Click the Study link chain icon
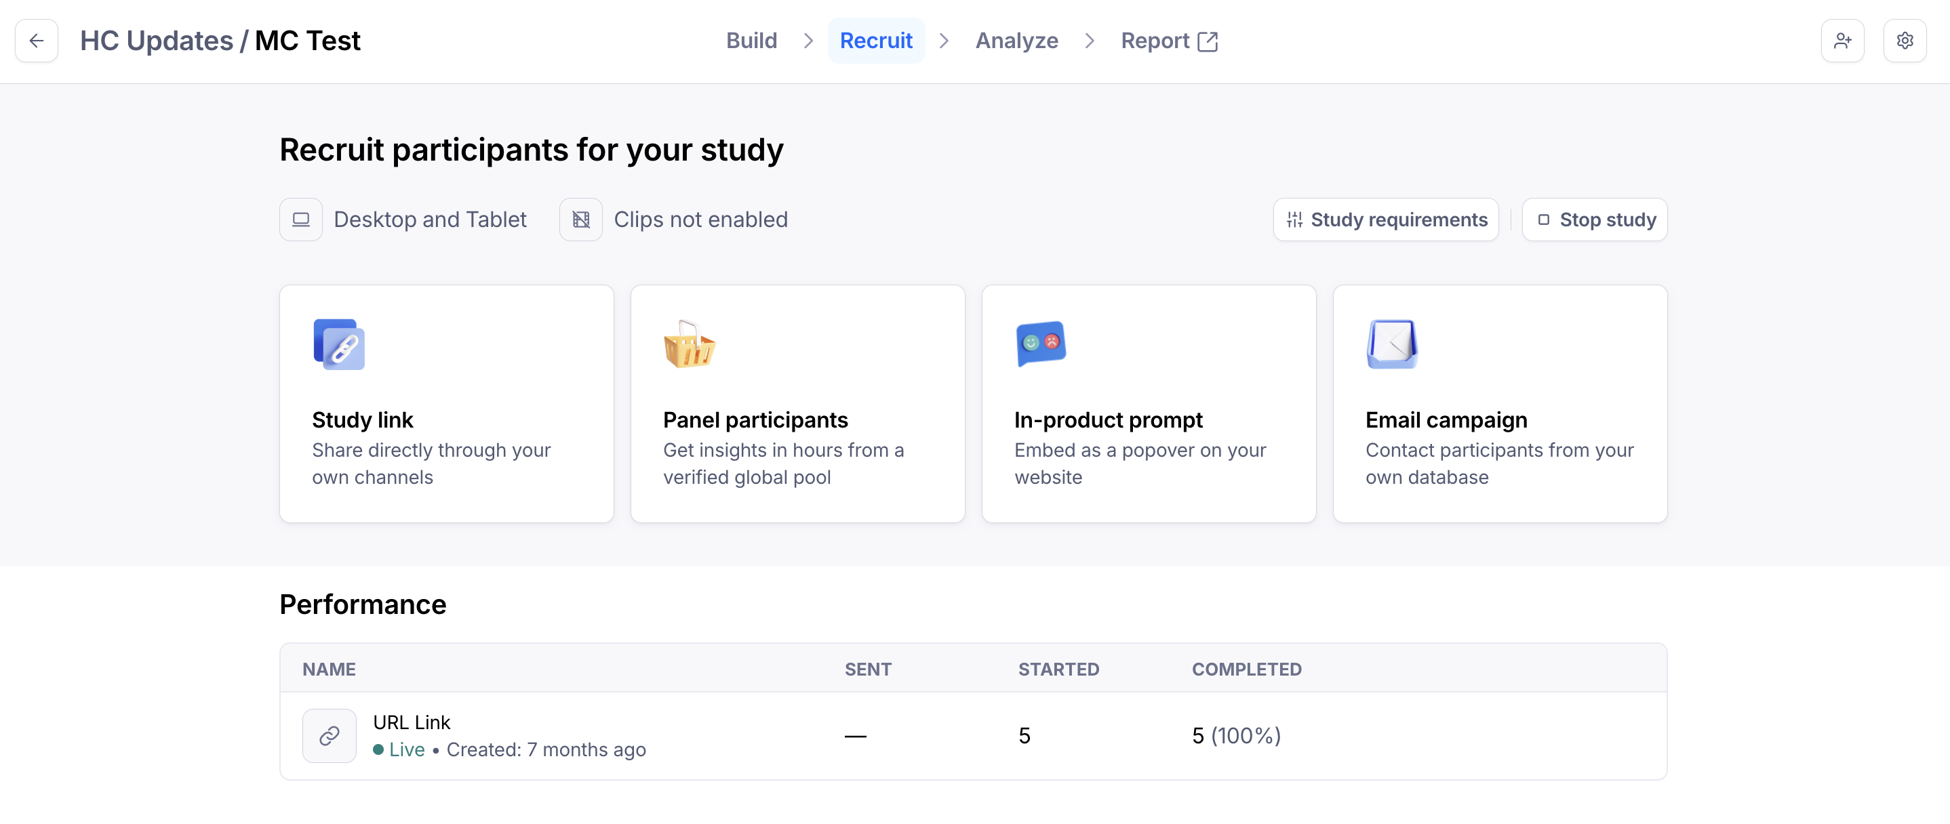This screenshot has height=824, width=1950. pos(339,344)
